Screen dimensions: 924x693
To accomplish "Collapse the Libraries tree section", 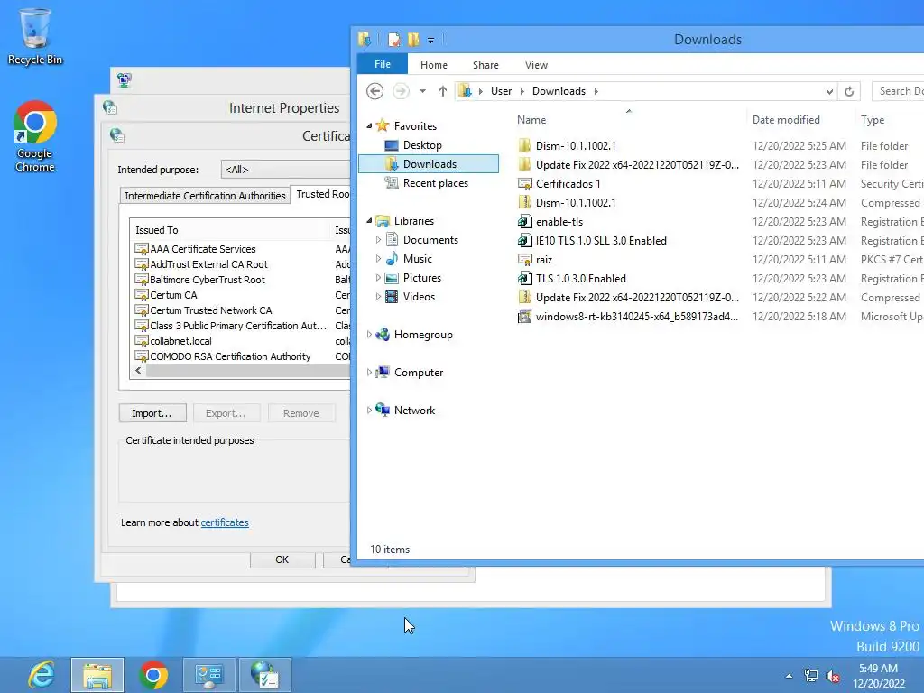I will pos(369,221).
